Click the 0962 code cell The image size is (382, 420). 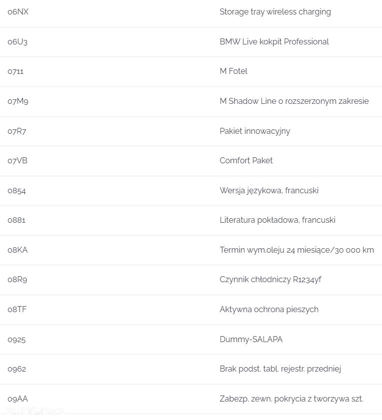[17, 369]
